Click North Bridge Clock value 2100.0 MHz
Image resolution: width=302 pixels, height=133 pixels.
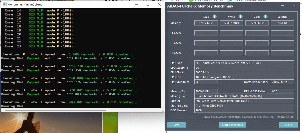click(283, 82)
